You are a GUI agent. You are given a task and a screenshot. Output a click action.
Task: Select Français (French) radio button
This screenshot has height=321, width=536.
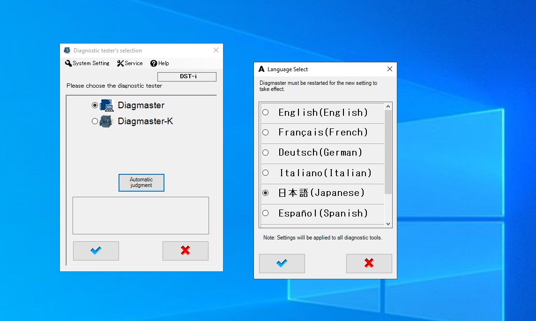[x=265, y=132]
